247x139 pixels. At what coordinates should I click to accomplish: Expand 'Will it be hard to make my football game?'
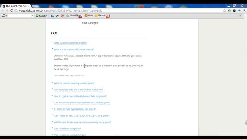tap(74, 83)
